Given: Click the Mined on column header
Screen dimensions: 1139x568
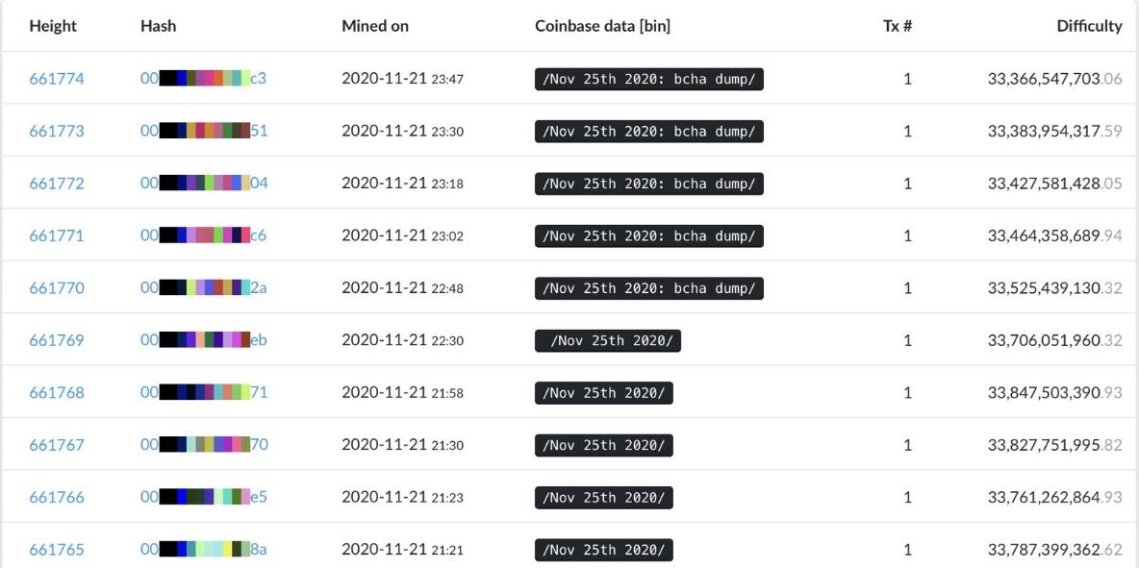Looking at the screenshot, I should click(375, 26).
